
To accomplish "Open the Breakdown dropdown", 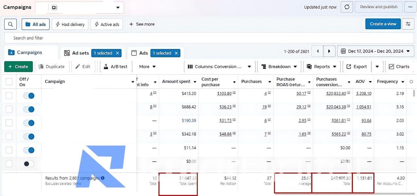I will click(x=279, y=67).
